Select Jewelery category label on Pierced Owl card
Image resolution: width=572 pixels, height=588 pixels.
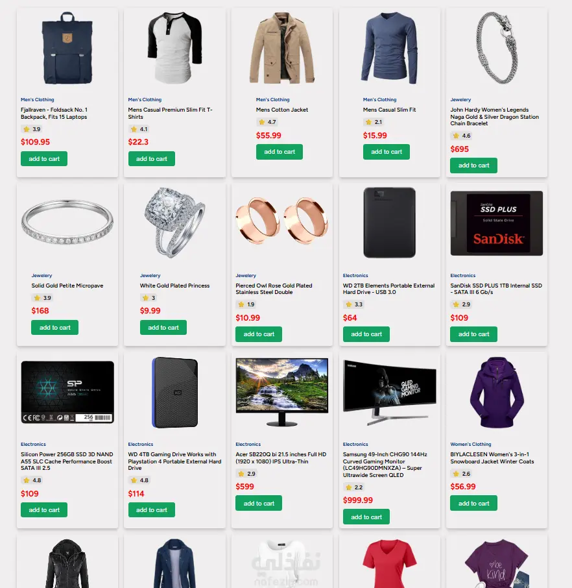click(x=246, y=275)
